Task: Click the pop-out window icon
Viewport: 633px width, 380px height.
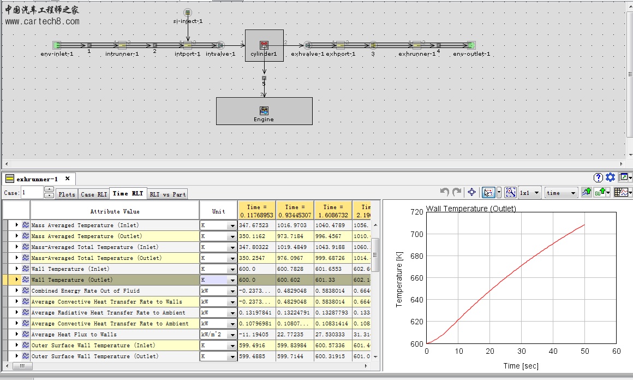Action: [624, 177]
